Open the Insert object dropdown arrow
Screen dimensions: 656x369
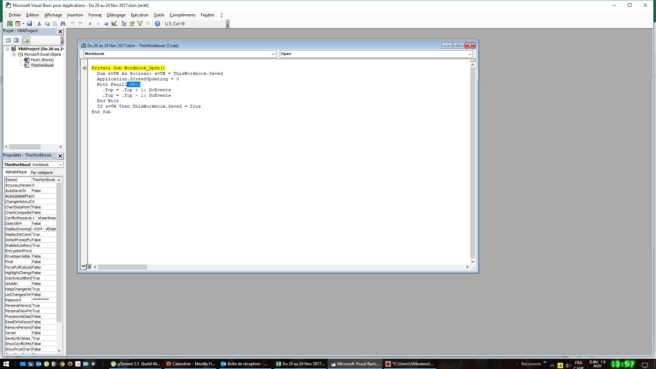pyautogui.click(x=23, y=24)
